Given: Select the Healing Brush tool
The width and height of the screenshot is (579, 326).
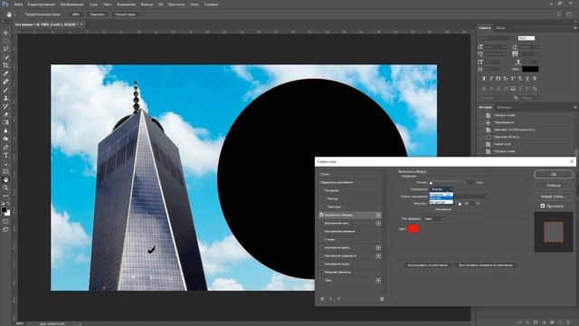Looking at the screenshot, I should [x=5, y=81].
